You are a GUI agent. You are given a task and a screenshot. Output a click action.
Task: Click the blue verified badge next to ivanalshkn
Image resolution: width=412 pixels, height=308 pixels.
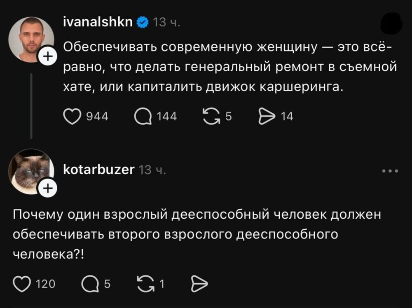tap(143, 22)
